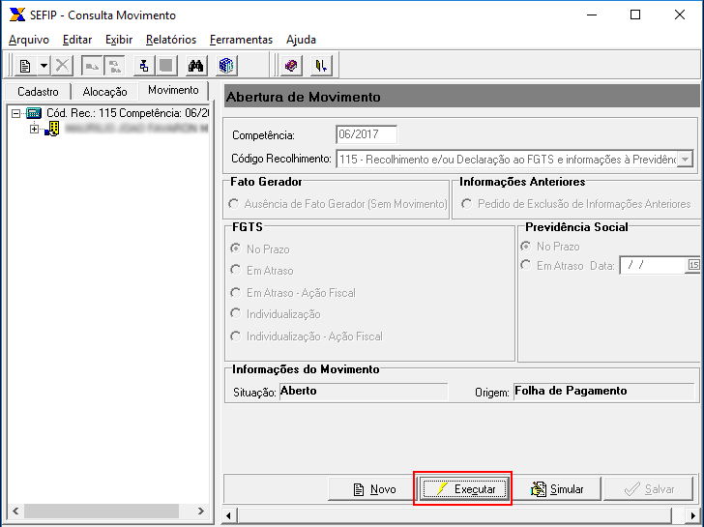
Task: Click the rightmost toolbar icon
Action: [321, 66]
